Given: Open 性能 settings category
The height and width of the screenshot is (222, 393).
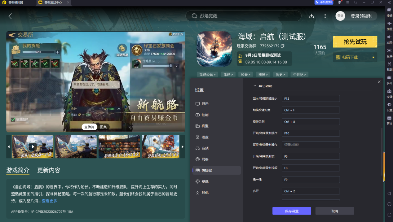Looking at the screenshot, I should point(217,115).
